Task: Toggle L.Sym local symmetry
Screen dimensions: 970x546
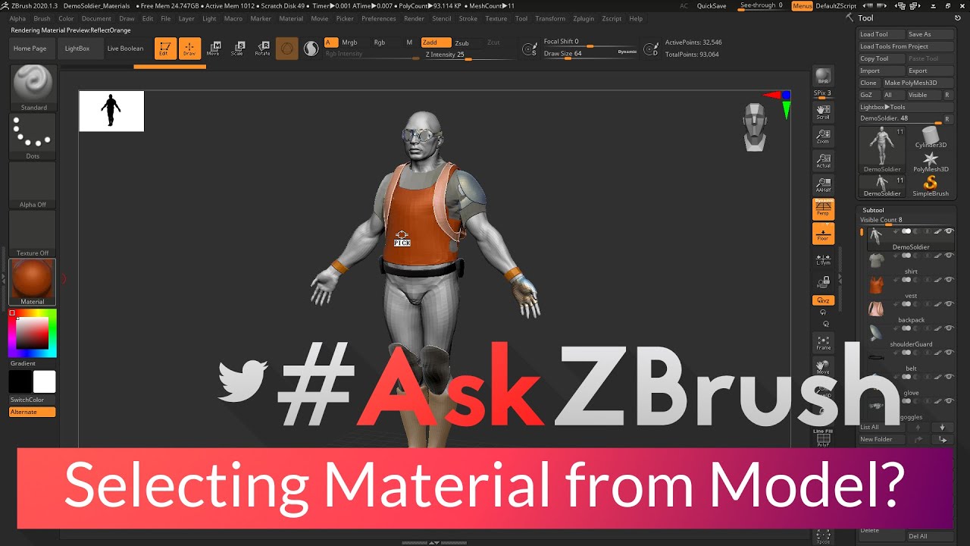Action: (x=823, y=259)
